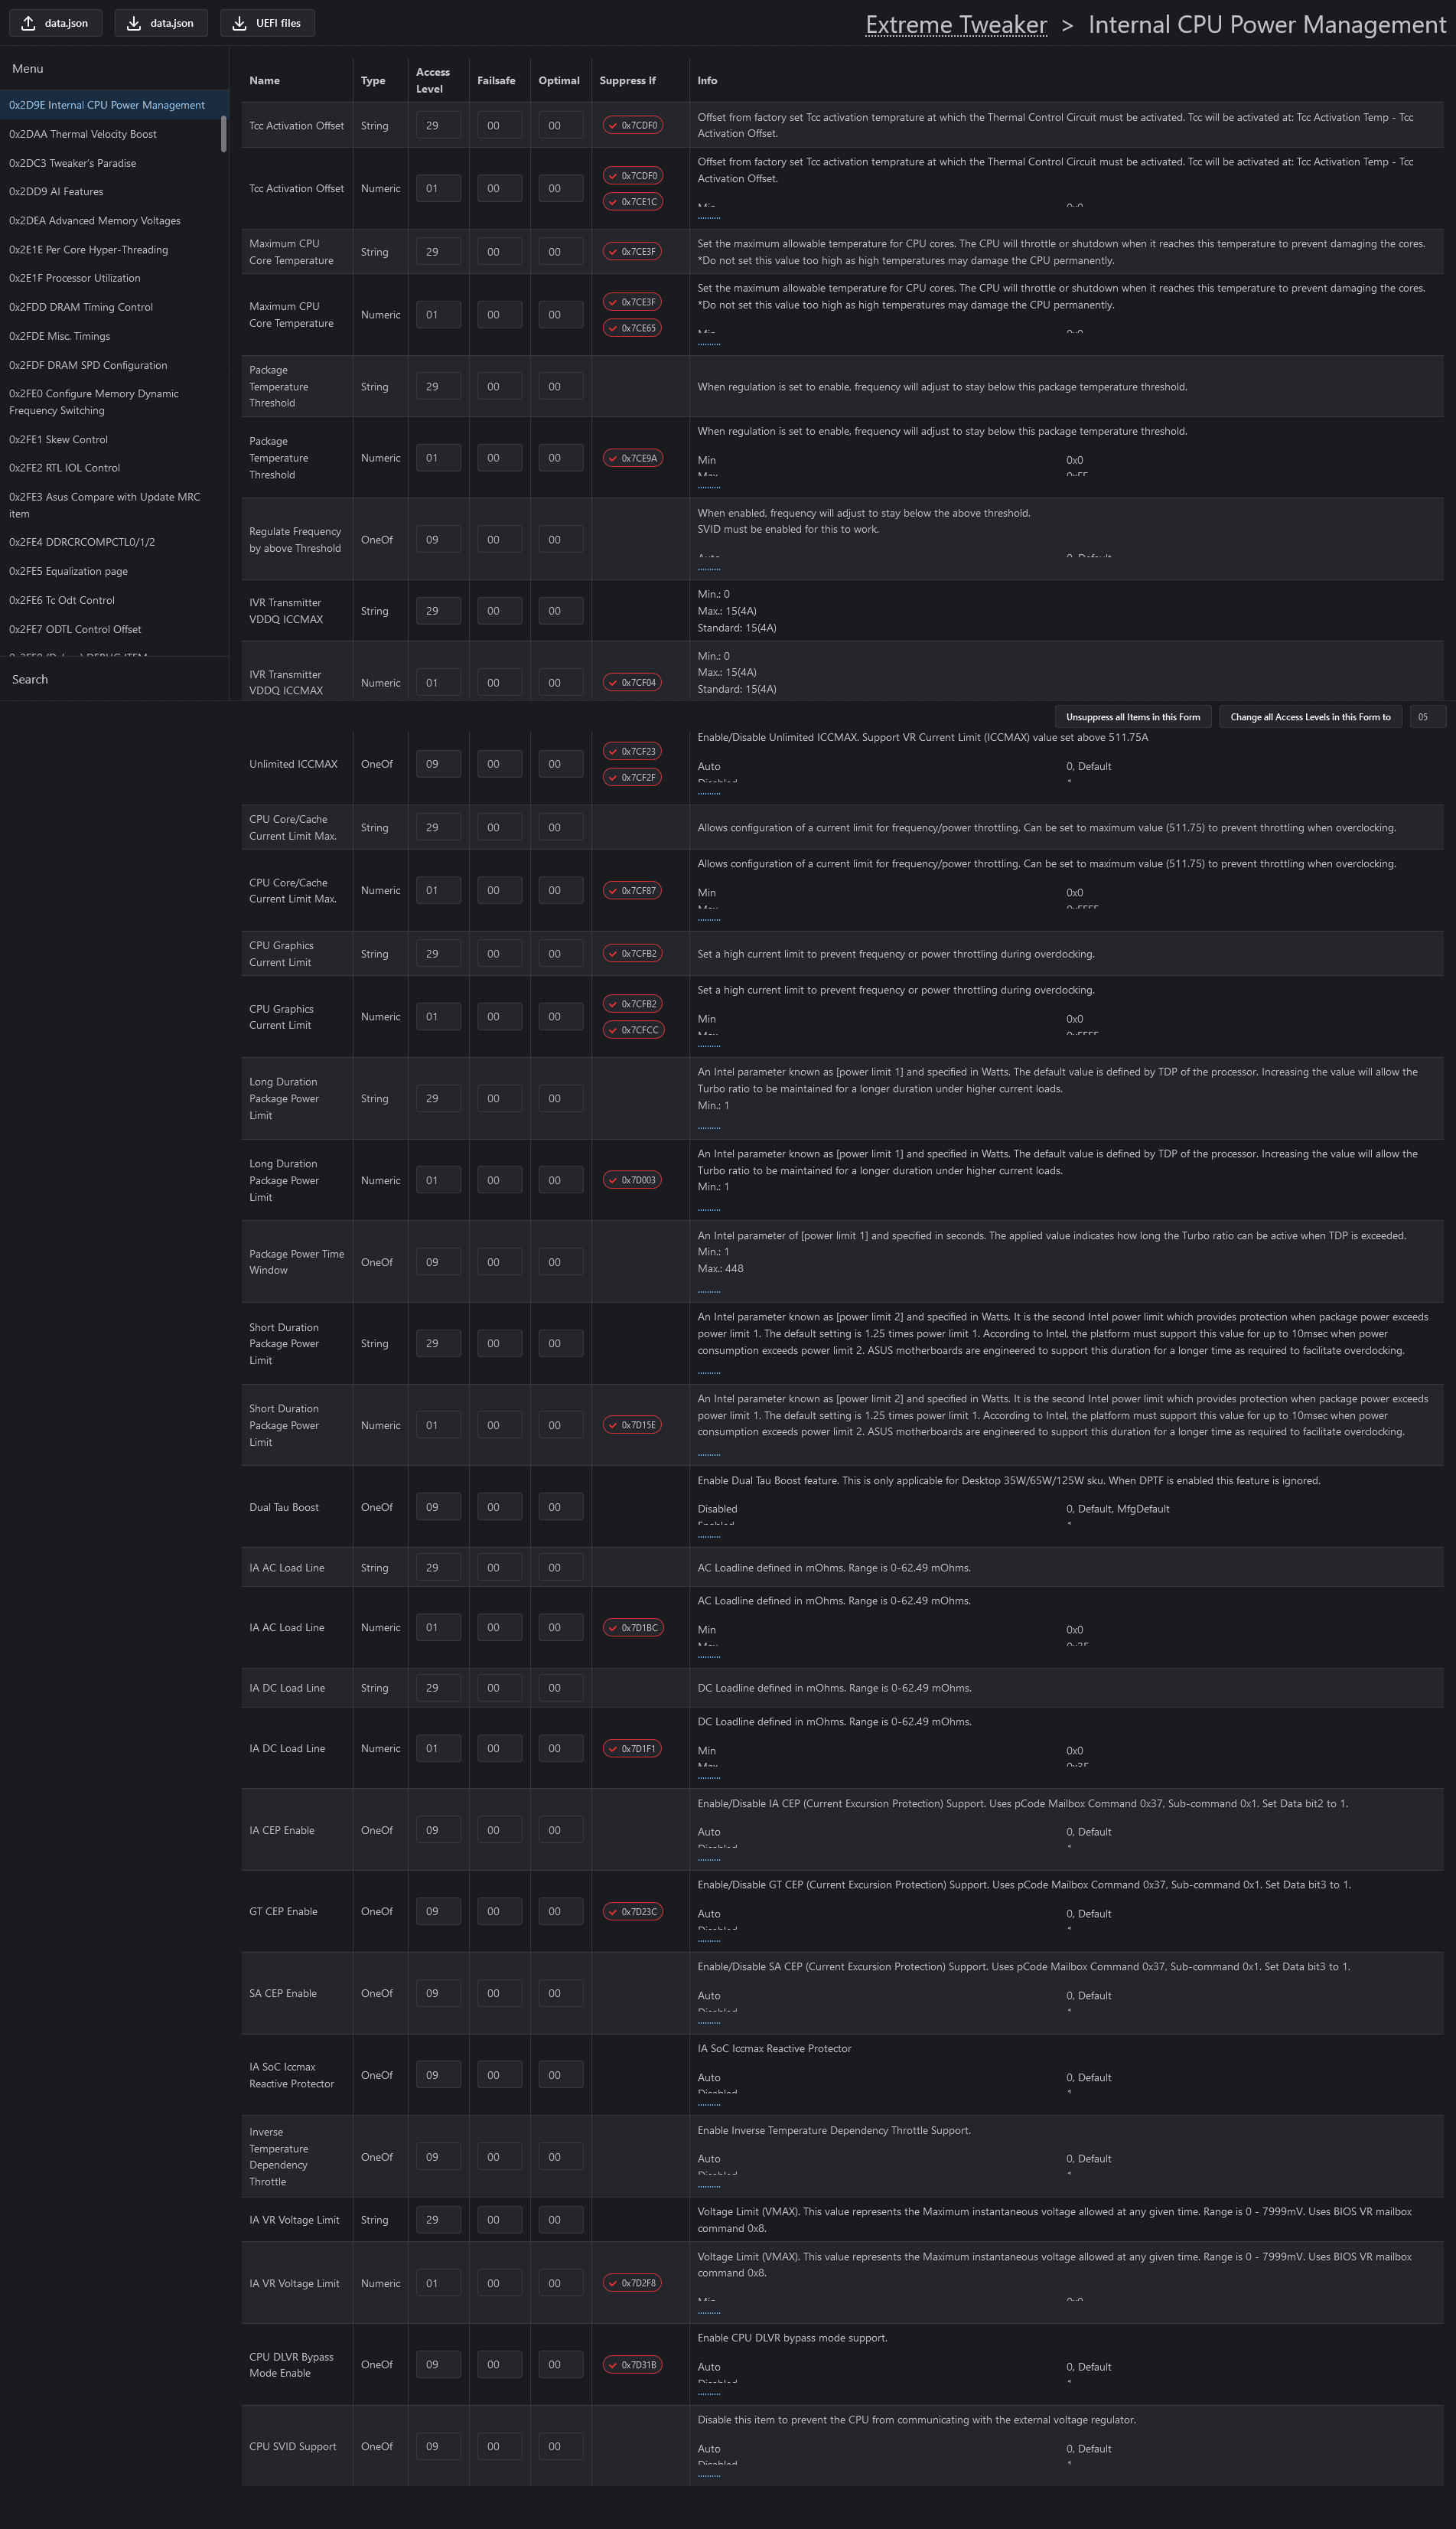Expand Dual Tau Boost info options

tap(709, 1535)
